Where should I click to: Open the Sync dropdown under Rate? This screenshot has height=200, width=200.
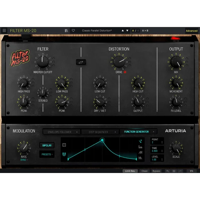pyautogui.click(x=24, y=160)
